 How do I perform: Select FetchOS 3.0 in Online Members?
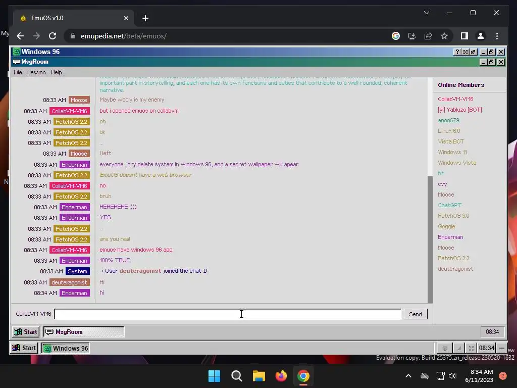point(453,216)
